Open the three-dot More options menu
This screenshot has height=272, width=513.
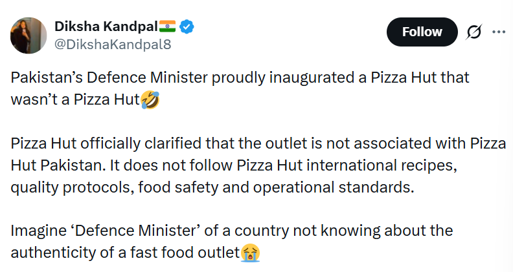498,32
